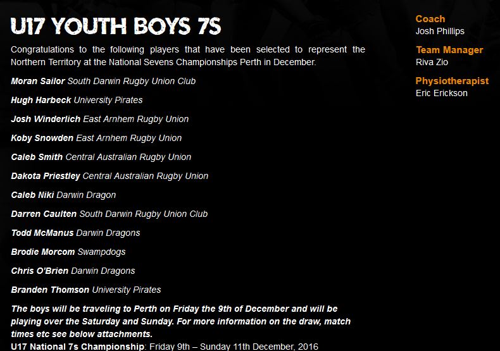Select Josh Winderlich East Arnhem entry
The width and height of the screenshot is (500, 351).
click(100, 119)
